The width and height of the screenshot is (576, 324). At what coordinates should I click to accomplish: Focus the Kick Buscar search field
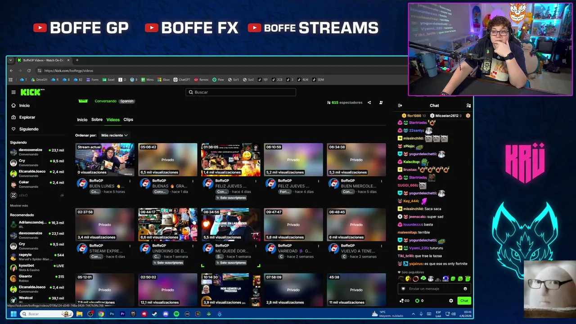[241, 92]
